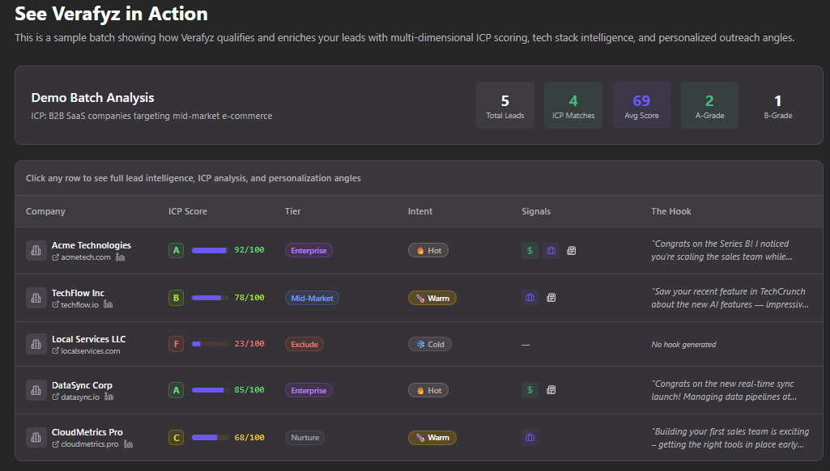Screen dimensions: 830x471
Task: Click the briefcase signal on CloudMetrics Pro row
Action: [530, 437]
